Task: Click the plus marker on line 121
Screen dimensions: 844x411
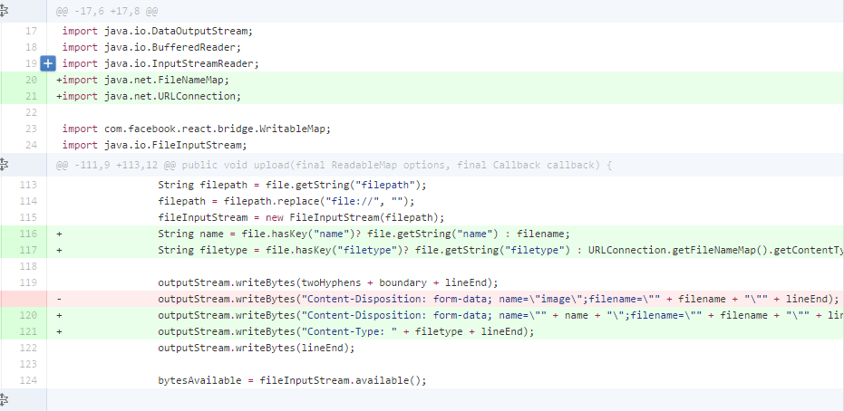Action: pos(59,331)
